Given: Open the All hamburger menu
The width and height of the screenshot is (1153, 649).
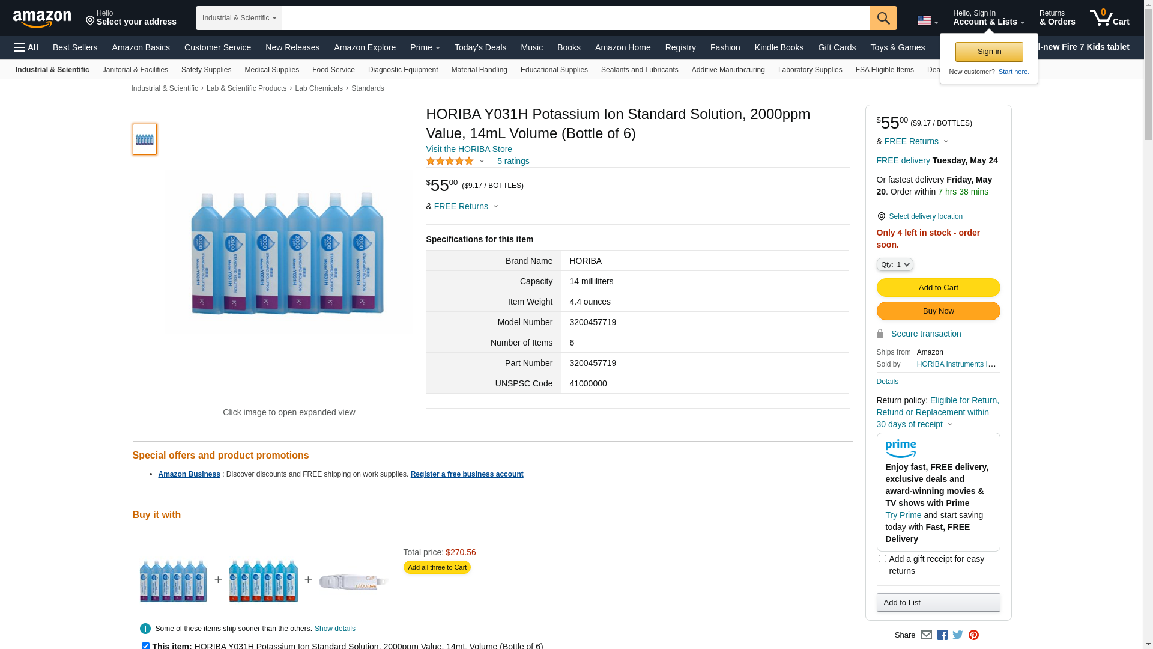Looking at the screenshot, I should (26, 47).
